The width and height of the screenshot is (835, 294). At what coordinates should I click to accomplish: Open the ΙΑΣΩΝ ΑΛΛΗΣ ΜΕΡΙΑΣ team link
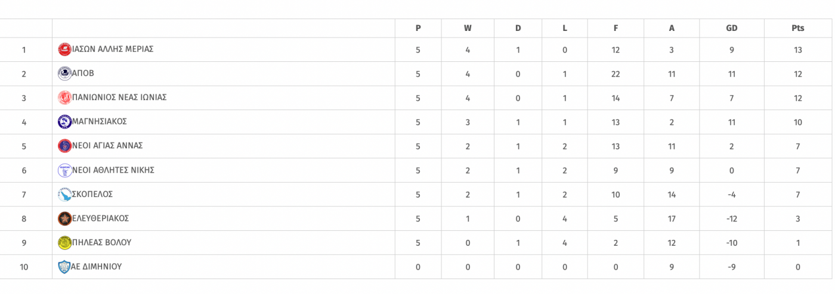point(113,49)
